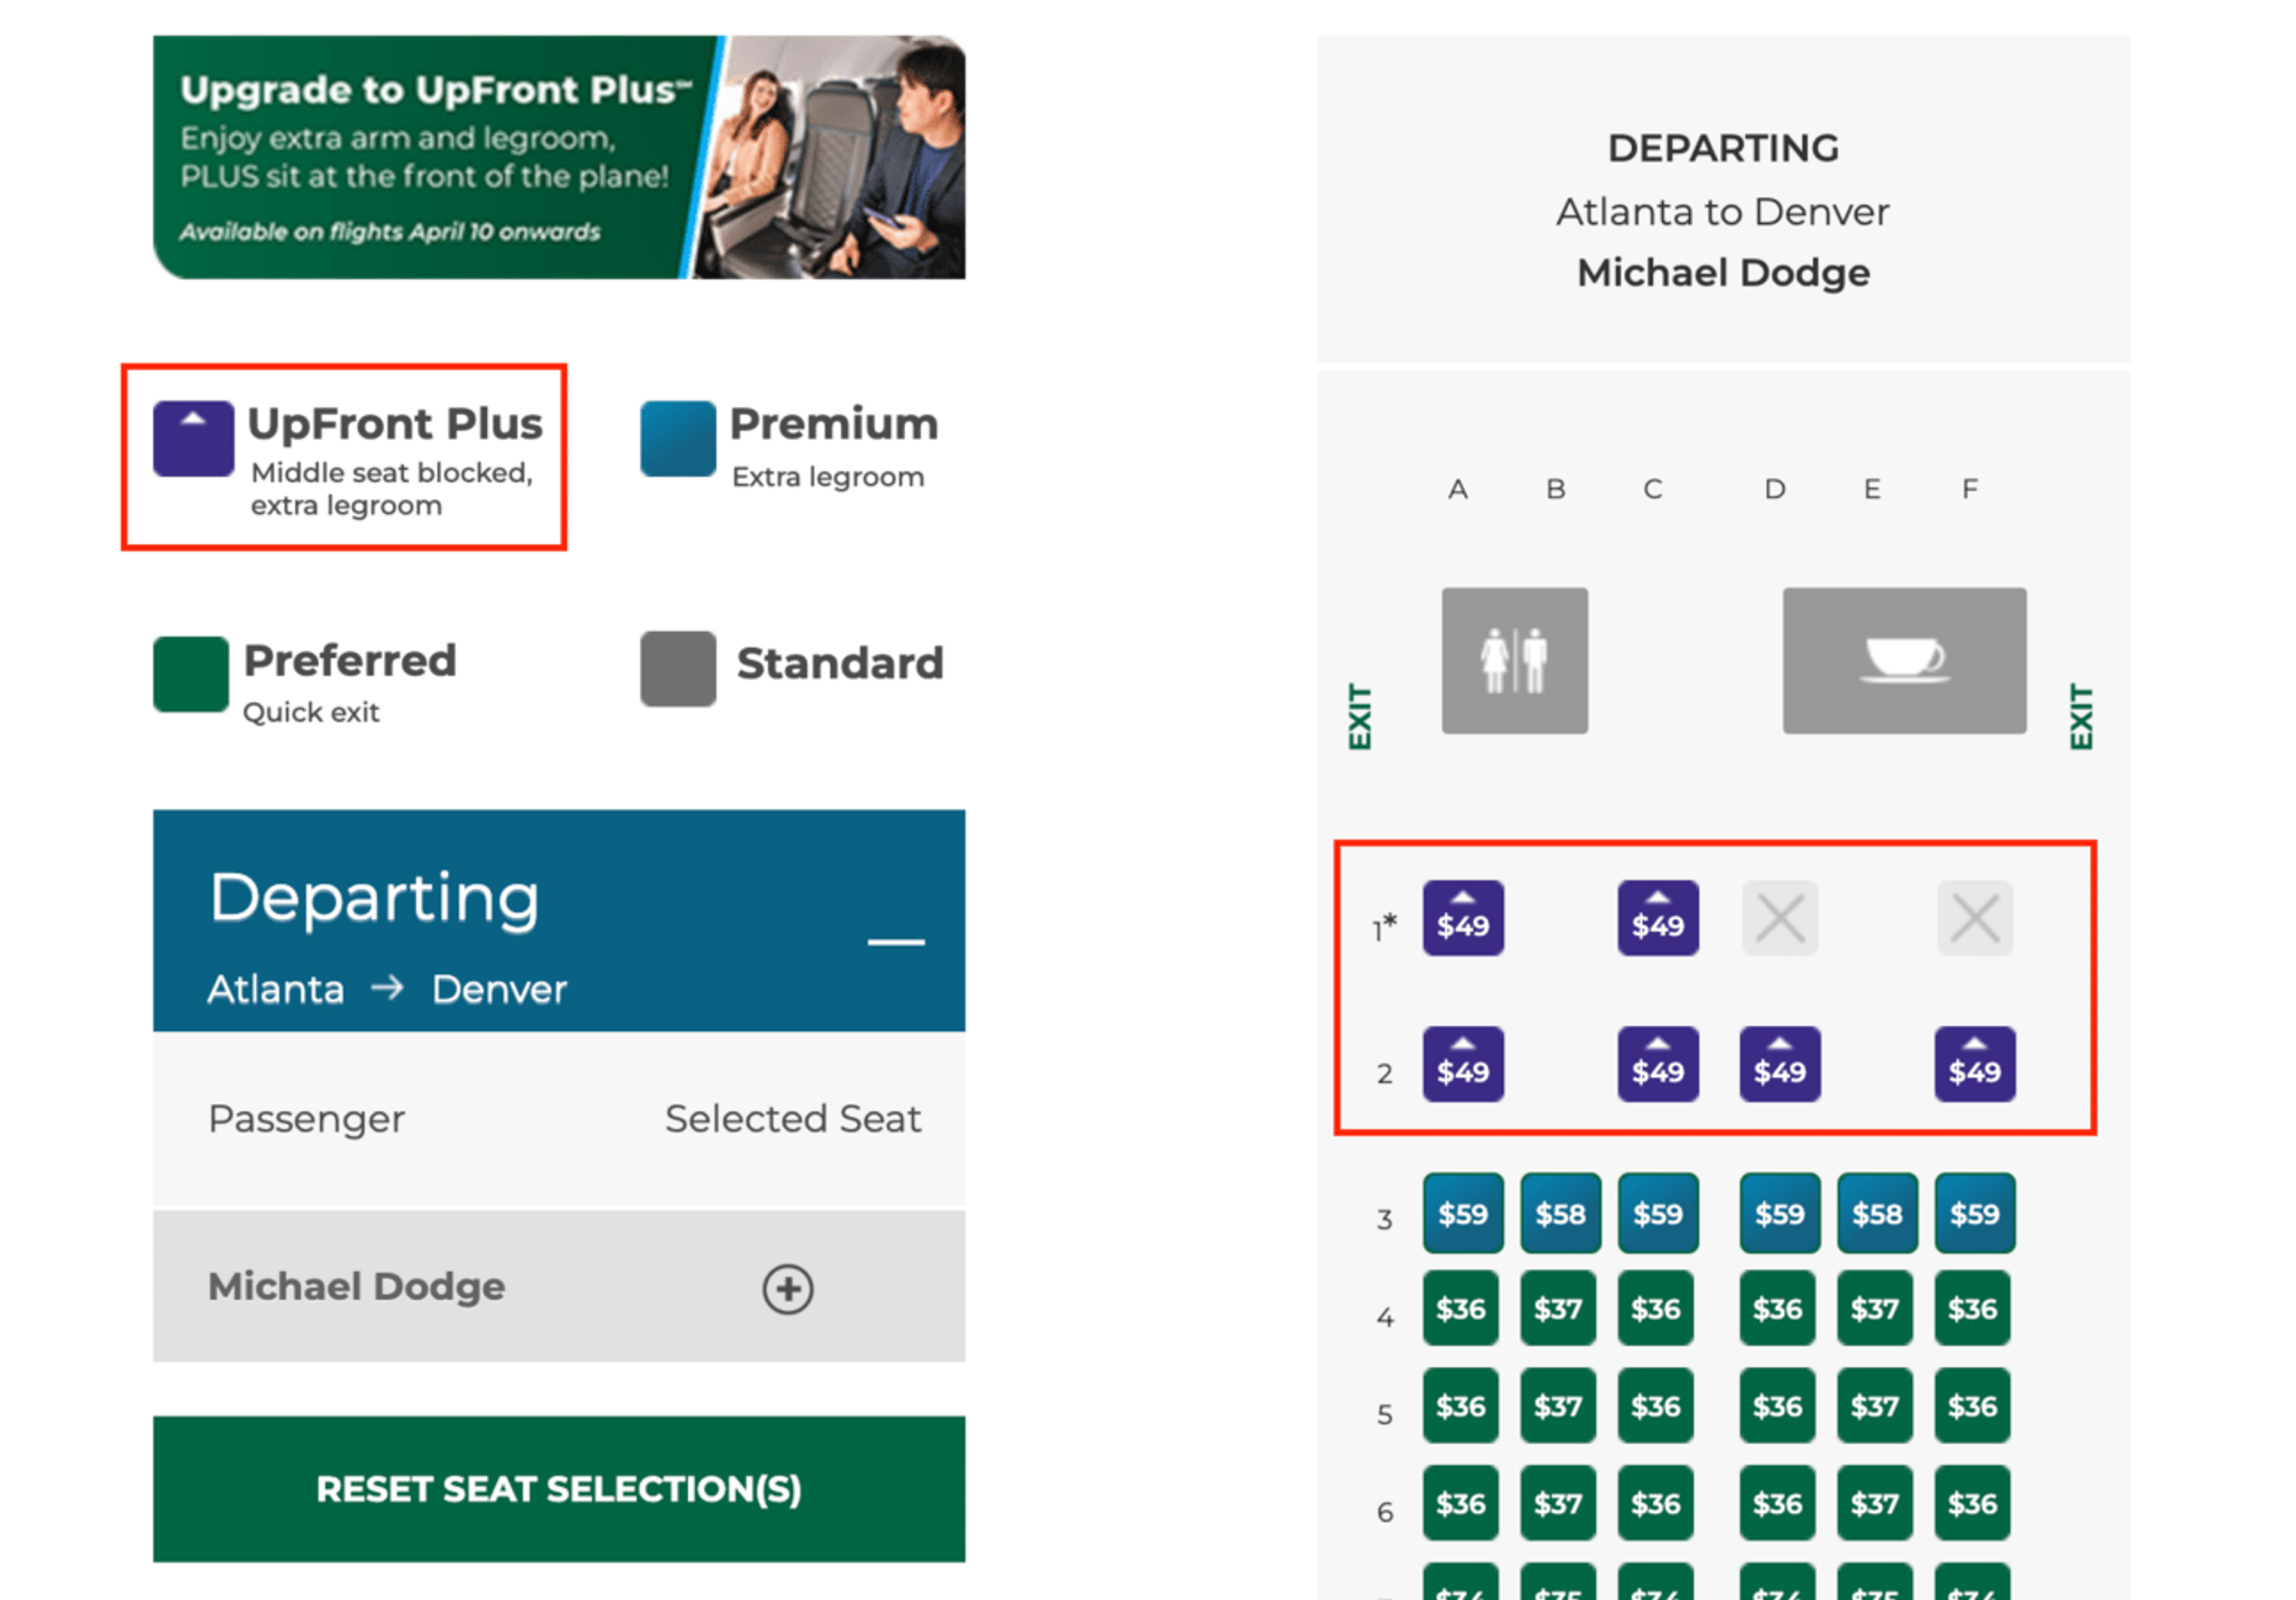Click the Preferred green legend swatch
Screen dimensions: 2296x1600
[x=190, y=673]
